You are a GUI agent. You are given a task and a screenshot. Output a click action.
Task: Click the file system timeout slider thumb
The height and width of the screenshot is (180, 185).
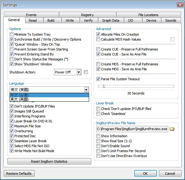(x=104, y=86)
